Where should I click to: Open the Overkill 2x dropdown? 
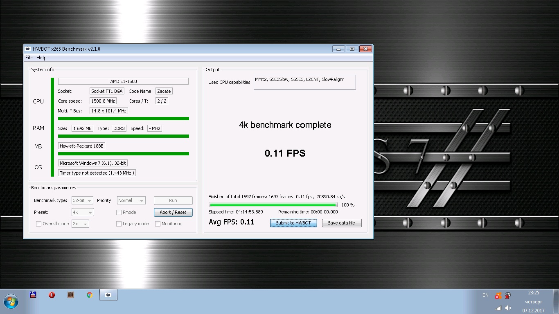click(80, 224)
